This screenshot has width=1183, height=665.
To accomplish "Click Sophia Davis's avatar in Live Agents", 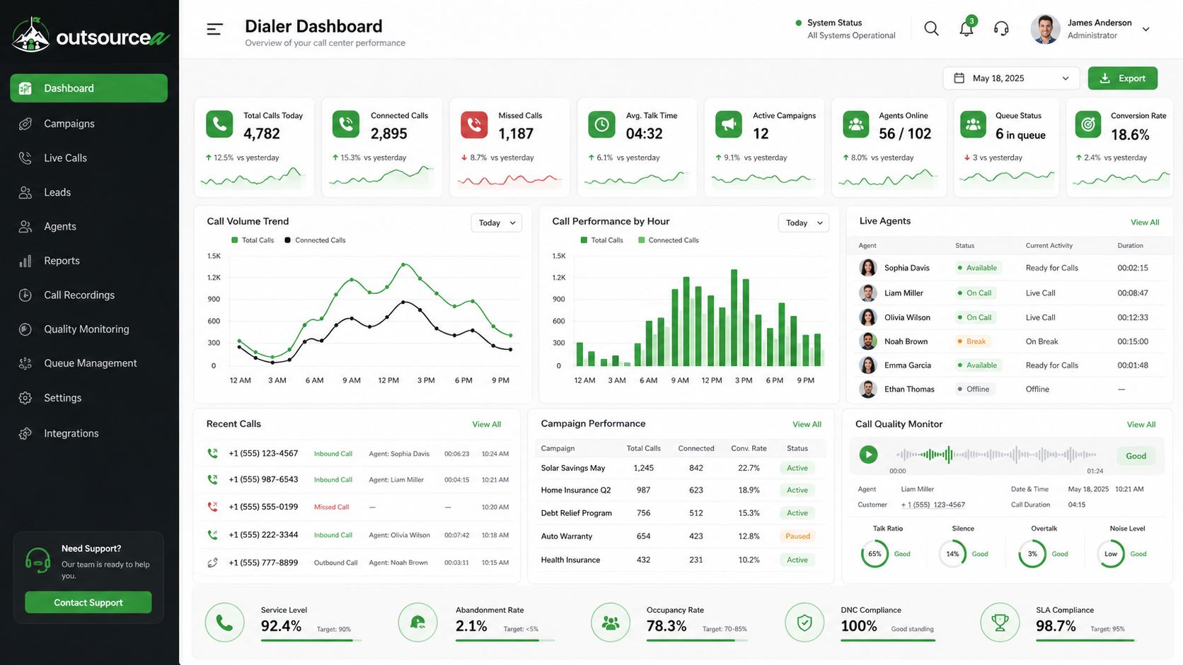I will tap(868, 268).
